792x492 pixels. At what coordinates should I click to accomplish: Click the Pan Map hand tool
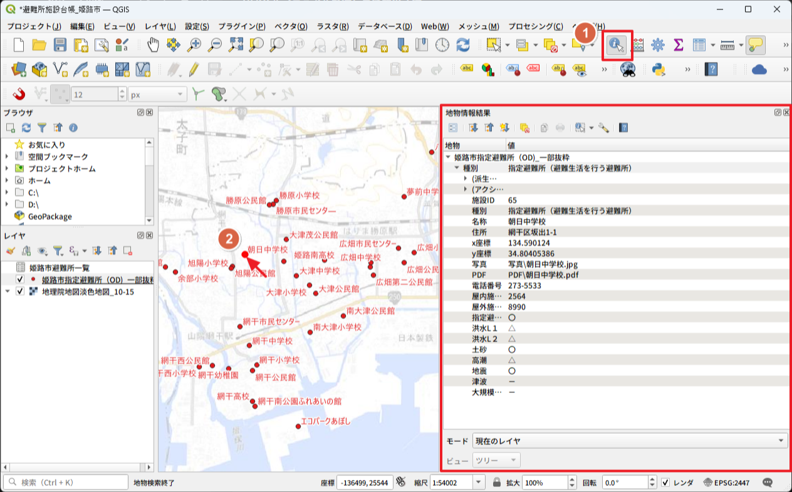[x=153, y=45]
